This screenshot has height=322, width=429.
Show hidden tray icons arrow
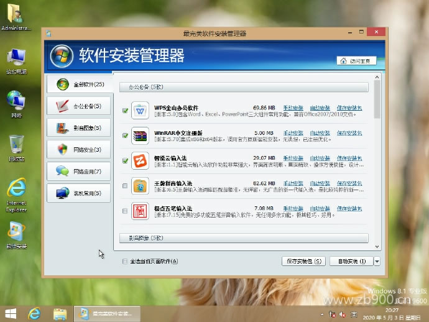click(322, 315)
